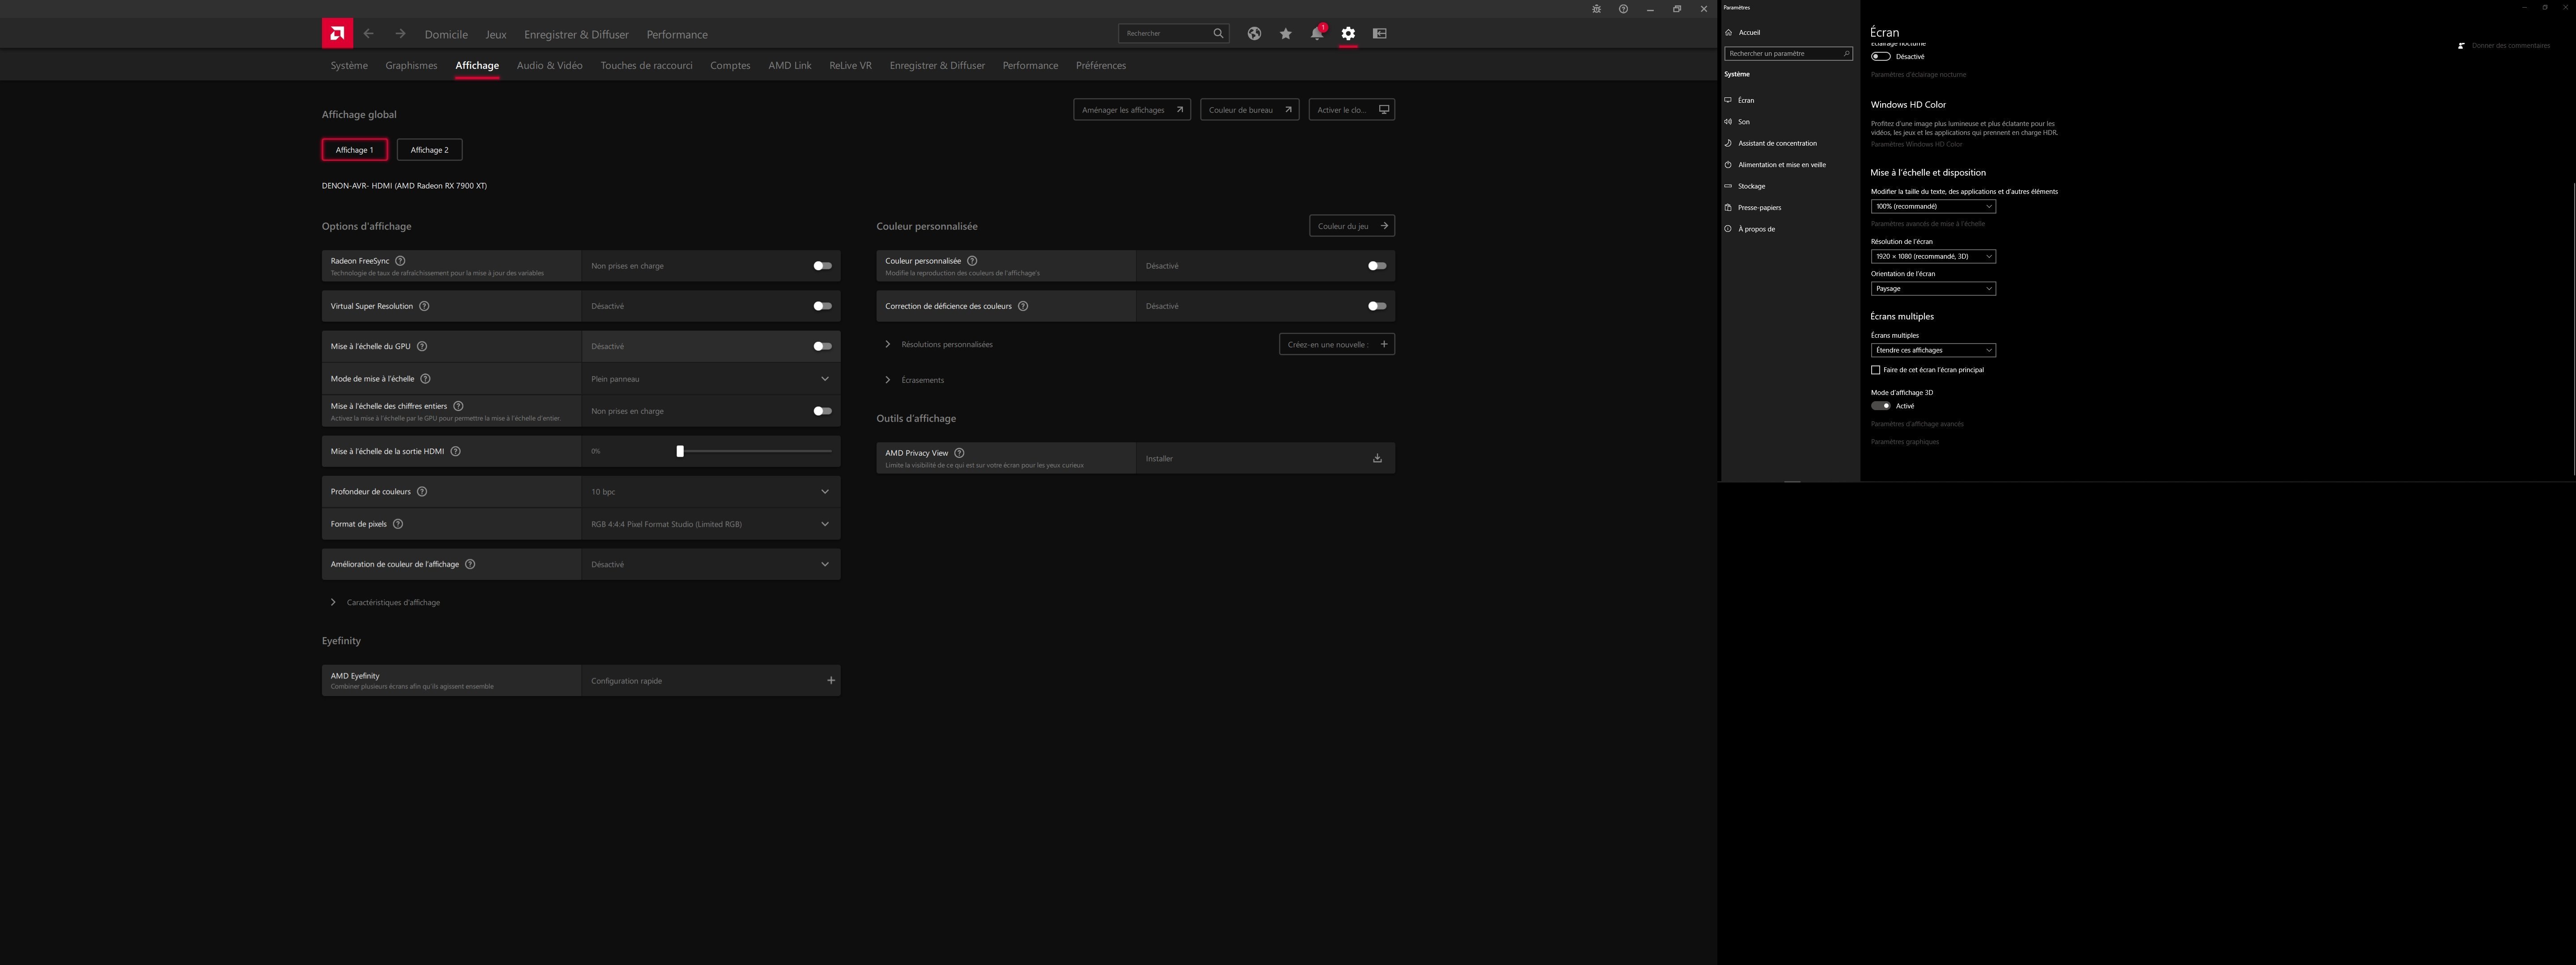Show help for Correction de déficience des couleurs
Screen dimensions: 2576x965
(x=1023, y=306)
